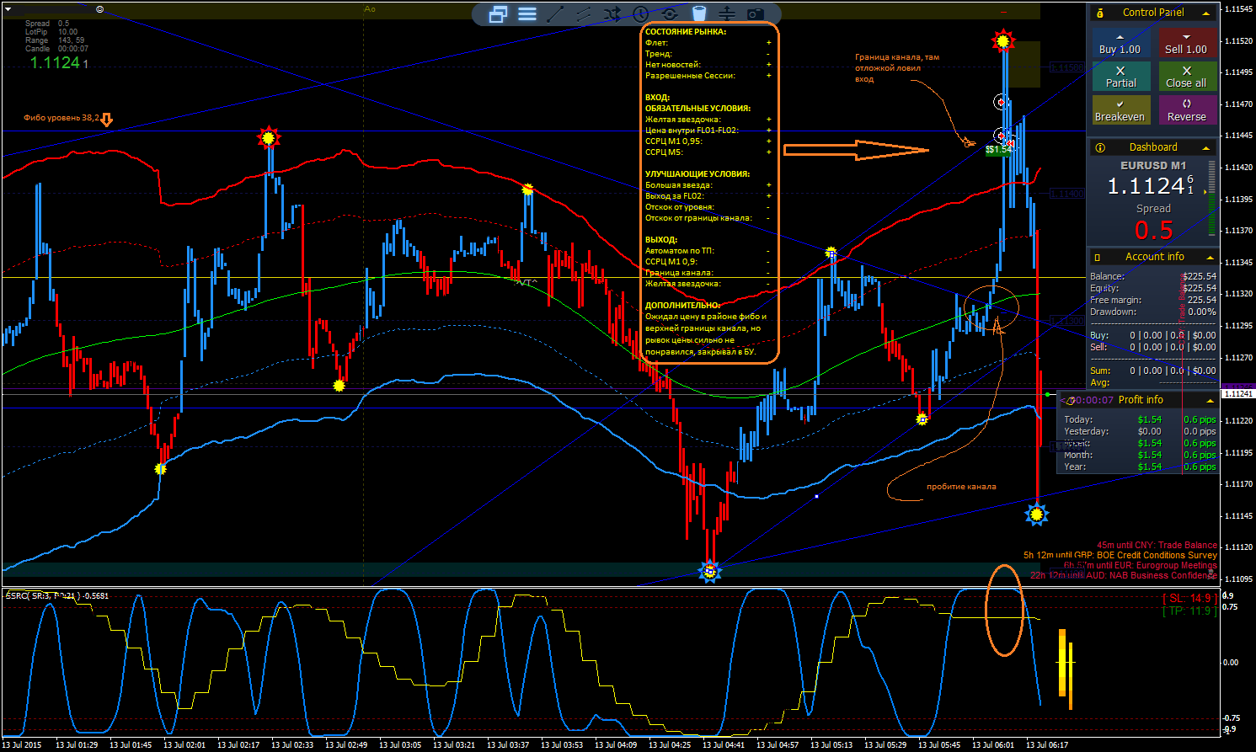Click the vertical compress arrows toolbar icon

pos(727,13)
